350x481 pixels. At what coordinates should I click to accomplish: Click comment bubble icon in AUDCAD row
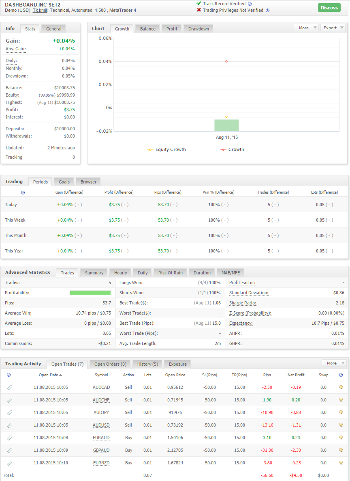click(x=341, y=387)
